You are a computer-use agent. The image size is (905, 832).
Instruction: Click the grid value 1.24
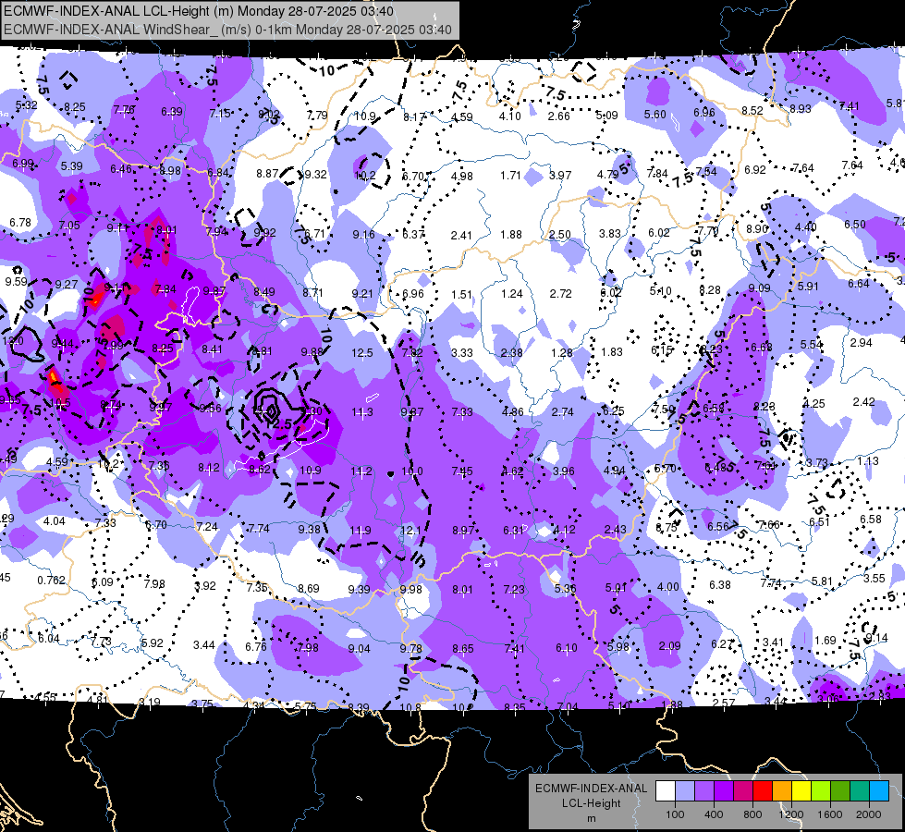click(x=512, y=294)
